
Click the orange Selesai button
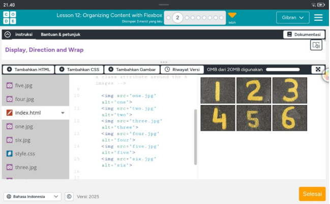[312, 194]
